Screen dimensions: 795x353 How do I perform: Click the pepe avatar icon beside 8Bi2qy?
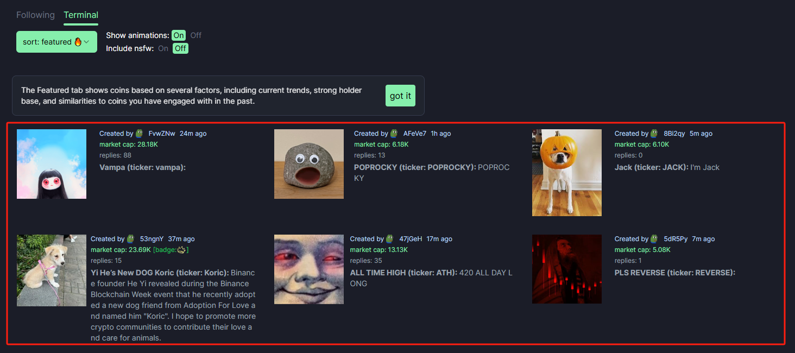pos(654,133)
